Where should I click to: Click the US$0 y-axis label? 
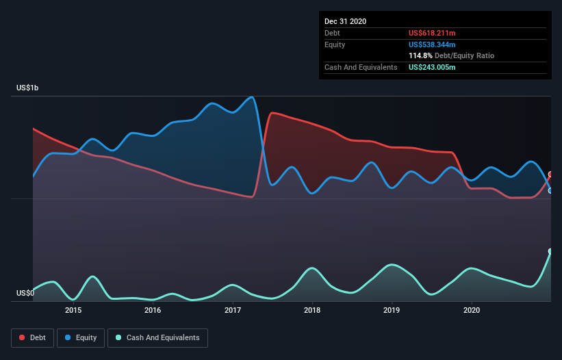(25, 293)
